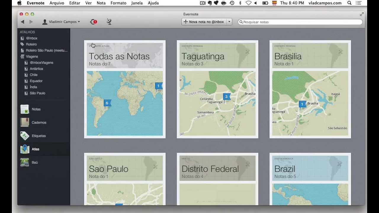379x213 pixels.
Task: Click the 1-note pin on Brasilia map
Action: [x=302, y=104]
